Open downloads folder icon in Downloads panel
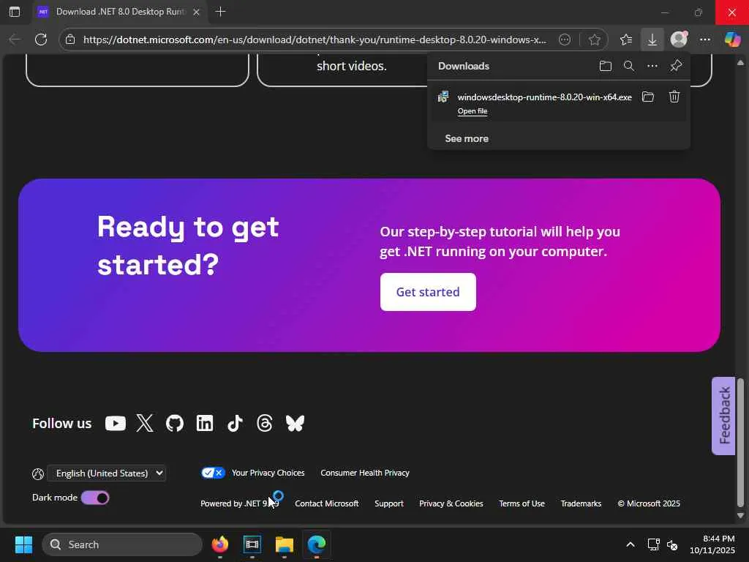Image resolution: width=749 pixels, height=562 pixels. pyautogui.click(x=605, y=66)
